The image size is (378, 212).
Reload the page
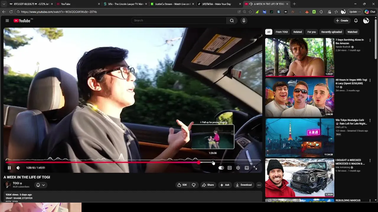pyautogui.click(x=11, y=12)
